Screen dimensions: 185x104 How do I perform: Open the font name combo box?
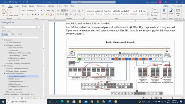pos(27,11)
